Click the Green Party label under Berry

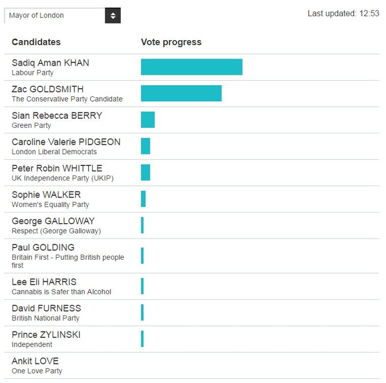31,125
